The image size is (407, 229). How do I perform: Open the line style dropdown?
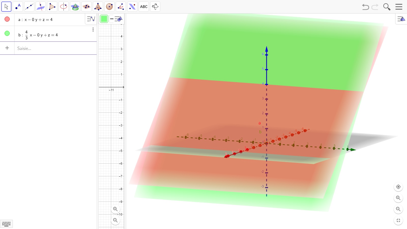coord(112,19)
